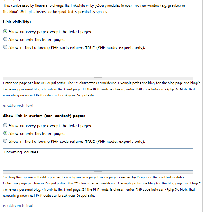Choose PHP-mode radio under system pages section
205x212 pixels.
5,141
